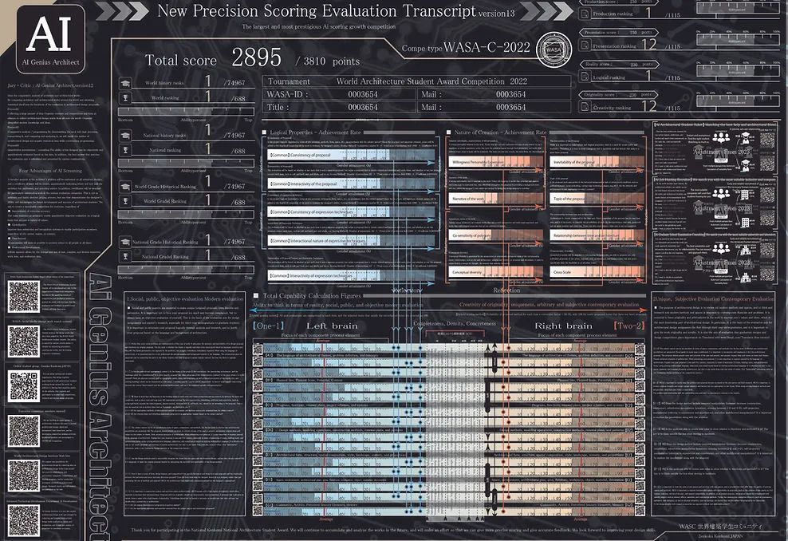
Task: Click the Title field value 0003654
Action: [363, 107]
